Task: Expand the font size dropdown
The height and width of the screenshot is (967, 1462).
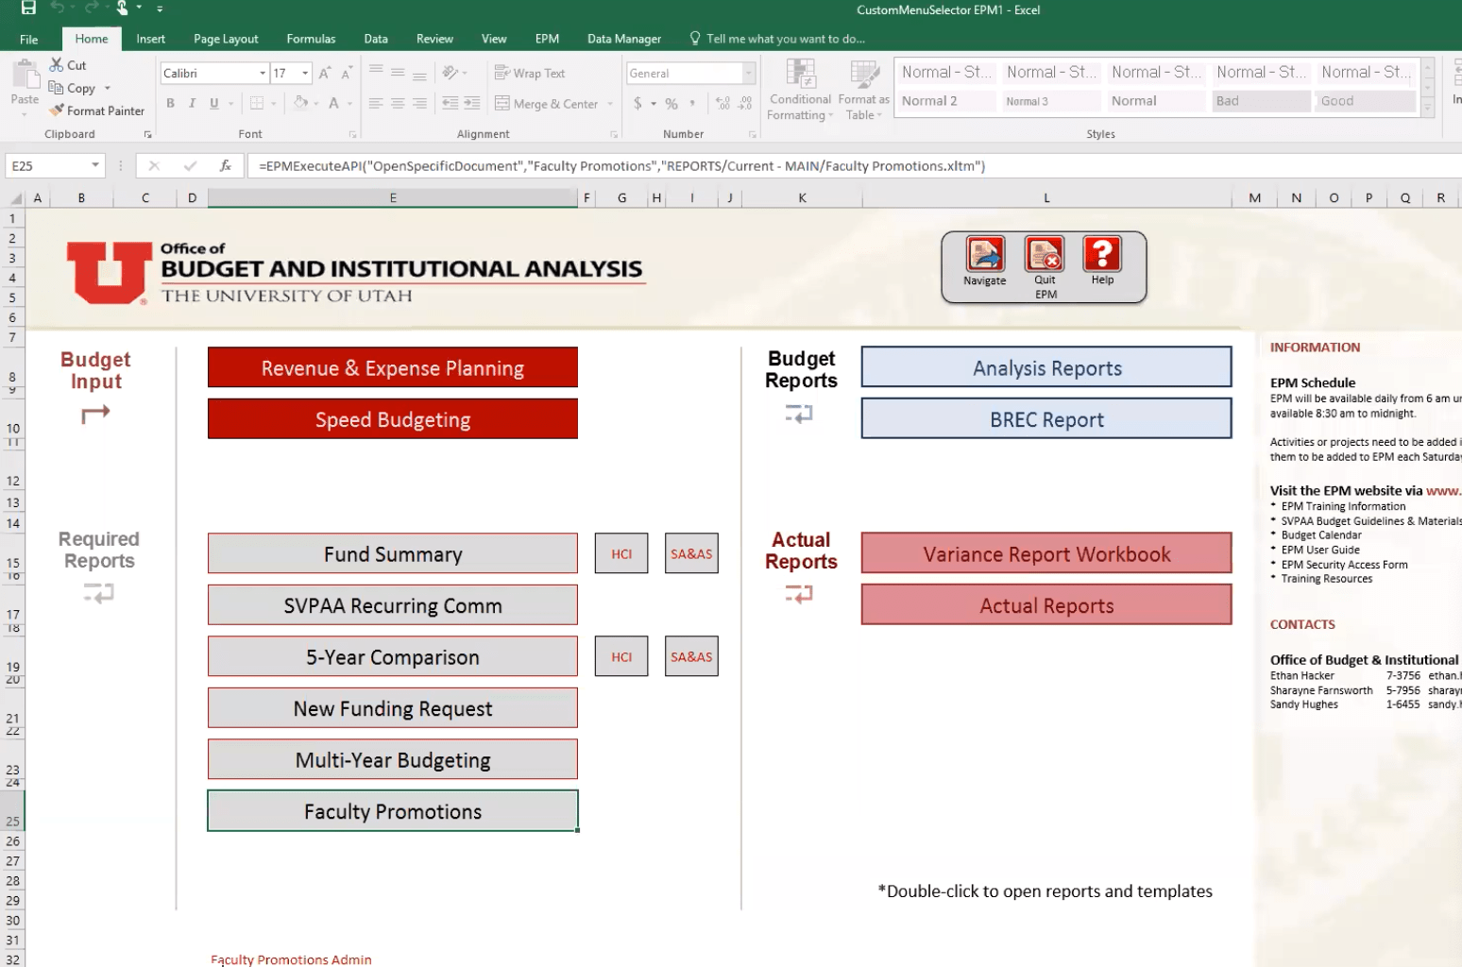Action: 305,73
